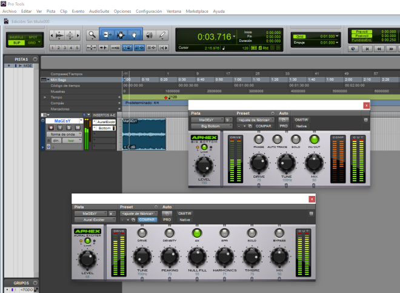Open MaGEsY track name dropdown arrow
This screenshot has height=293, width=400.
pos(81,121)
